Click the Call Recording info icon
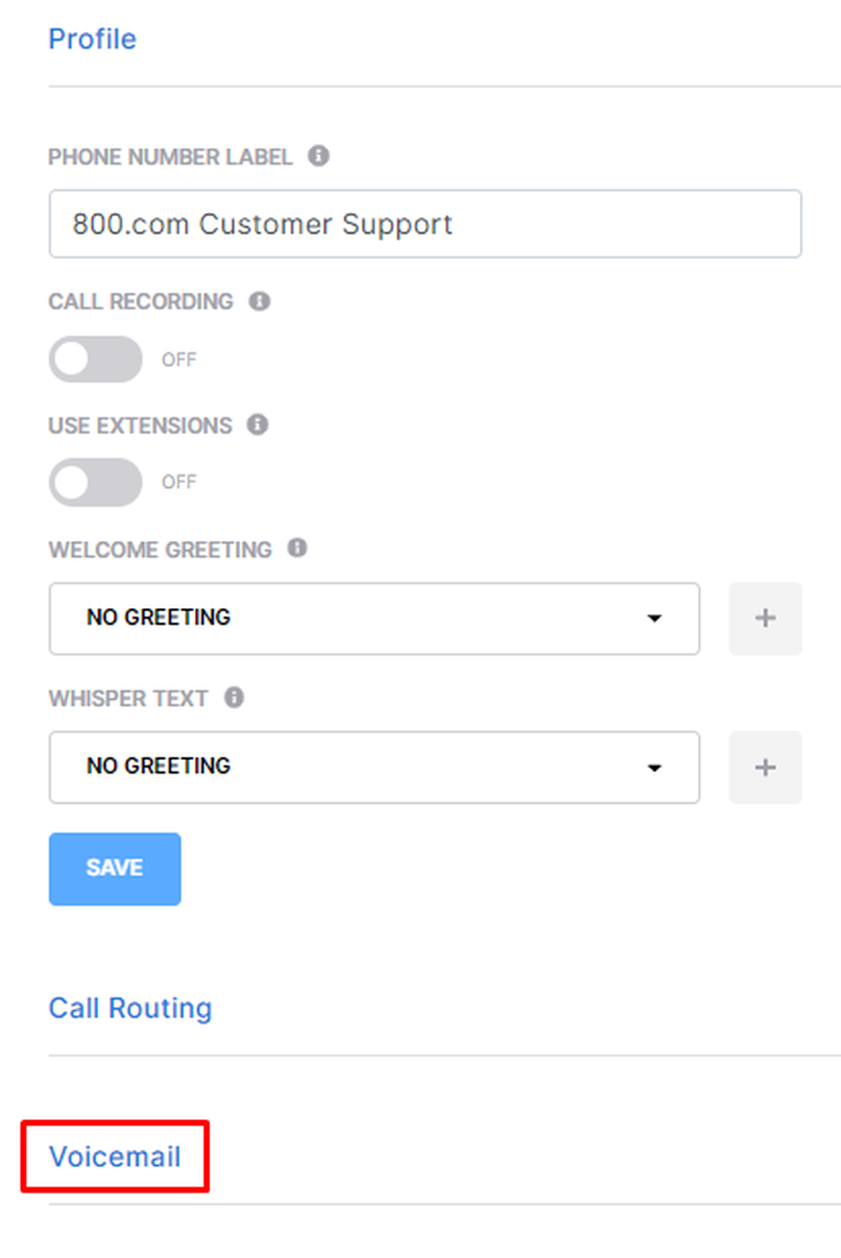 click(260, 301)
